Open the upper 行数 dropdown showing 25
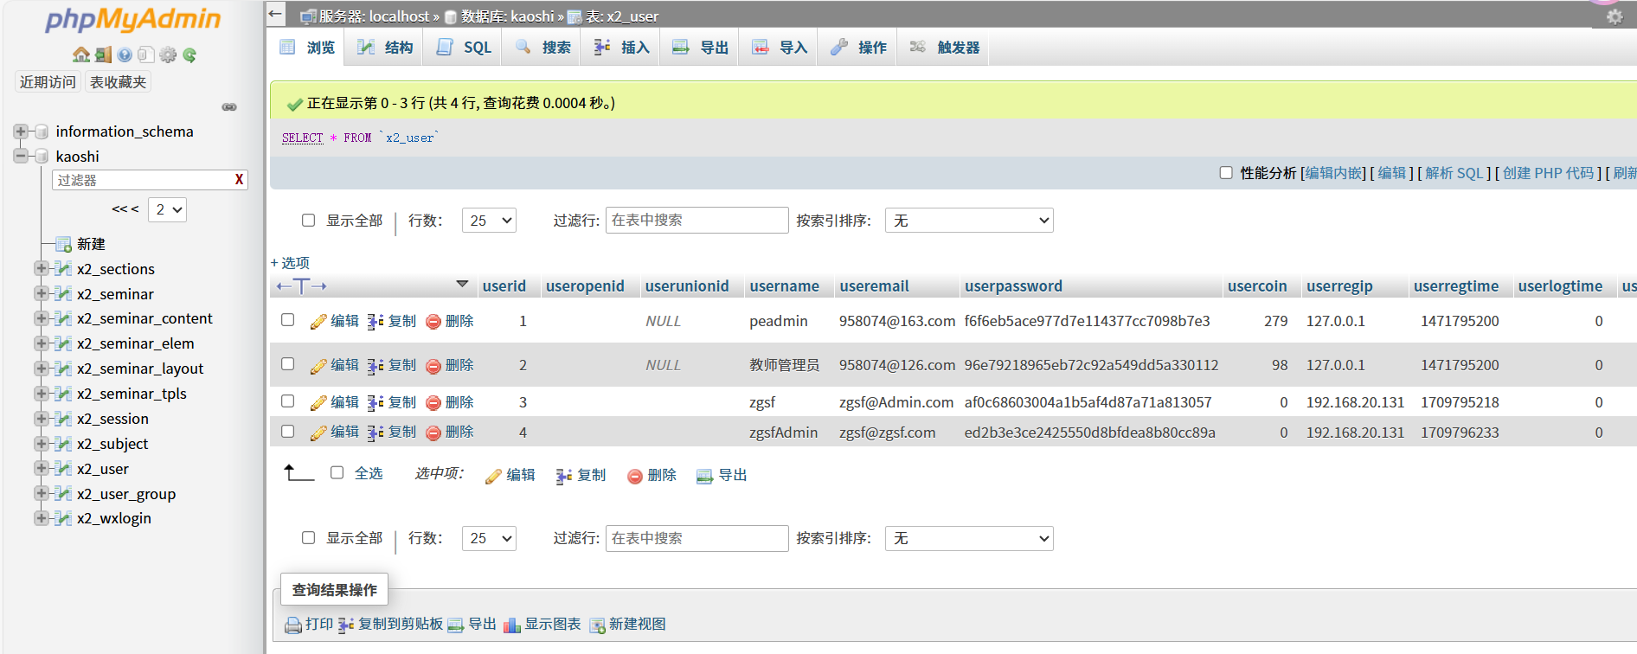The width and height of the screenshot is (1637, 654). 489,221
